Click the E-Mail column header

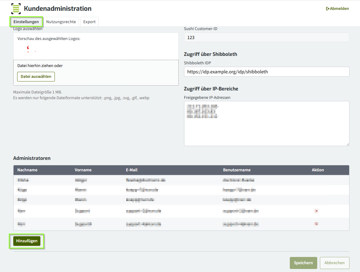pyautogui.click(x=132, y=170)
